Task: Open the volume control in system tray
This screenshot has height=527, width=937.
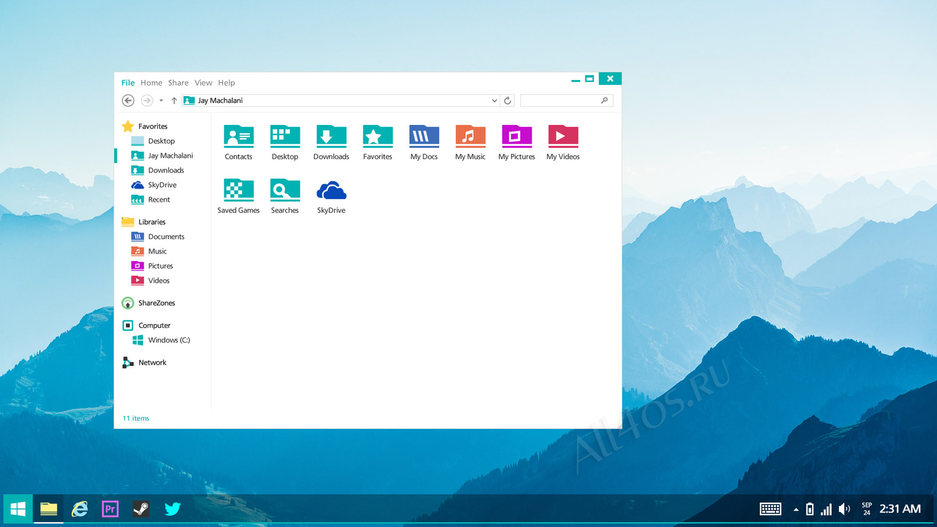Action: tap(844, 509)
